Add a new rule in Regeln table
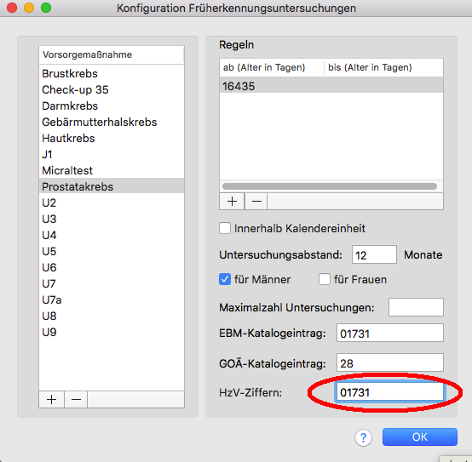Viewport: 472px width, 462px height. (x=232, y=201)
